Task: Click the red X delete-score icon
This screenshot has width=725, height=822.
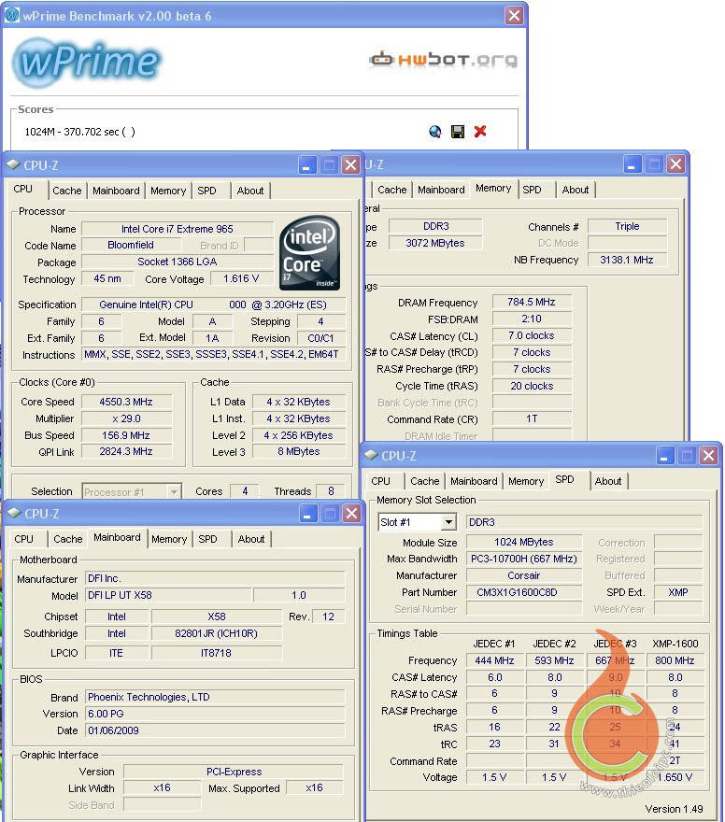Action: click(x=480, y=132)
